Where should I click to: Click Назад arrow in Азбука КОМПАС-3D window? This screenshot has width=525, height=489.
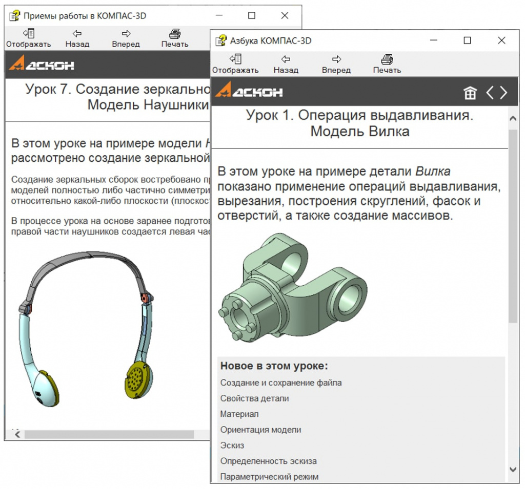286,59
